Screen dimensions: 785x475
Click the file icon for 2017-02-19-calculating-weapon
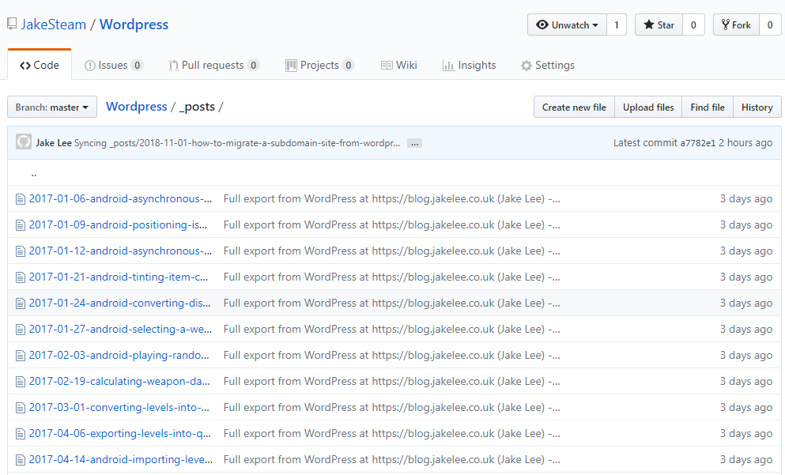[20, 382]
